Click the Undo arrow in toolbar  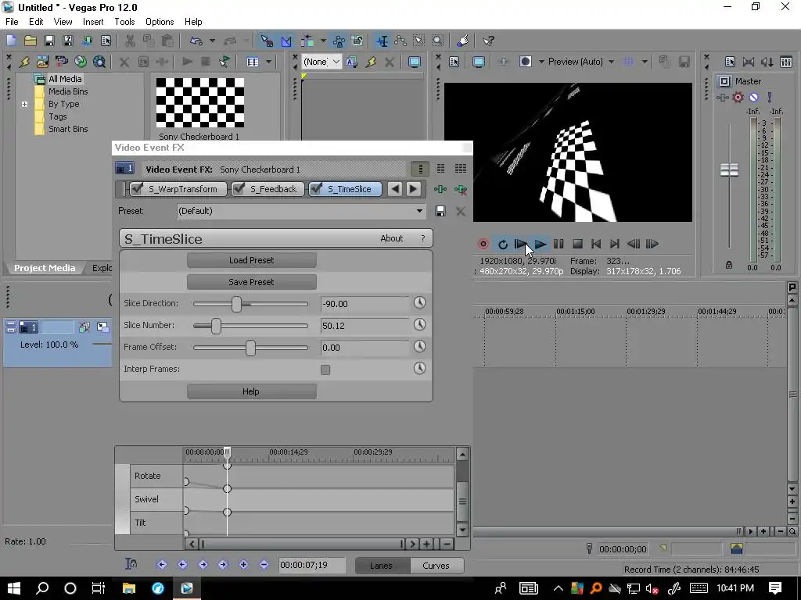point(196,41)
